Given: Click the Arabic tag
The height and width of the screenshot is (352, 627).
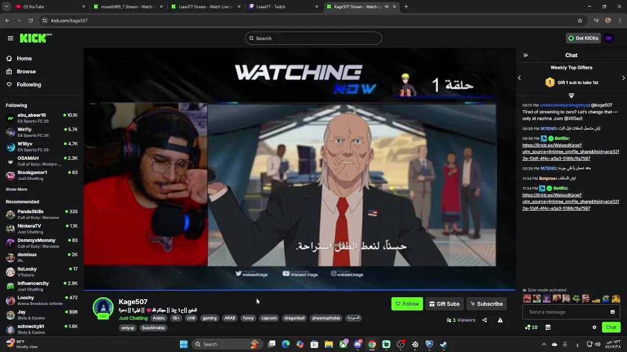Looking at the screenshot, I should (x=159, y=318).
